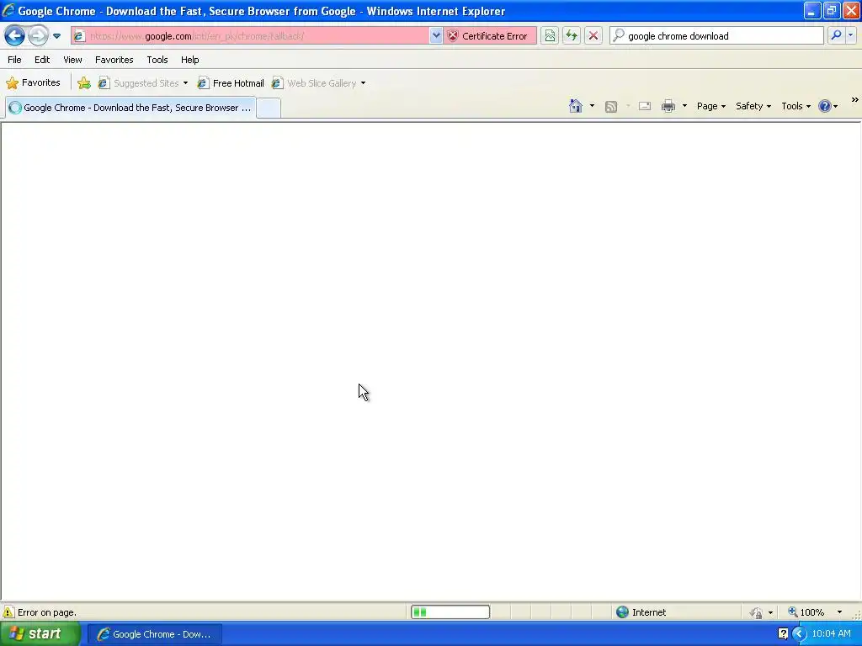Viewport: 862px width, 646px height.
Task: Open the Page command bar menu
Action: (x=710, y=106)
